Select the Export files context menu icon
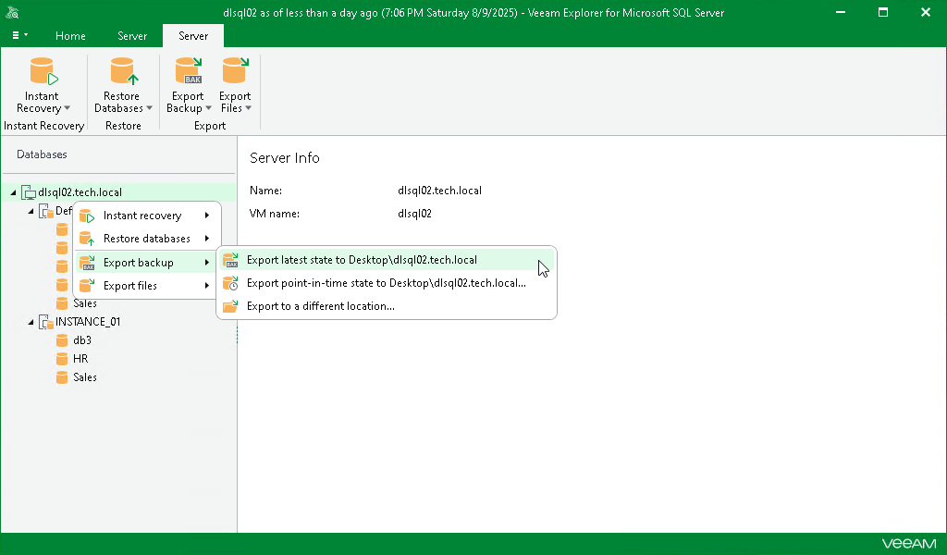 click(87, 285)
